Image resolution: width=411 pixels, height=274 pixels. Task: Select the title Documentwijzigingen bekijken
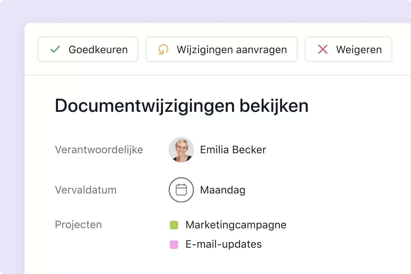click(x=181, y=106)
